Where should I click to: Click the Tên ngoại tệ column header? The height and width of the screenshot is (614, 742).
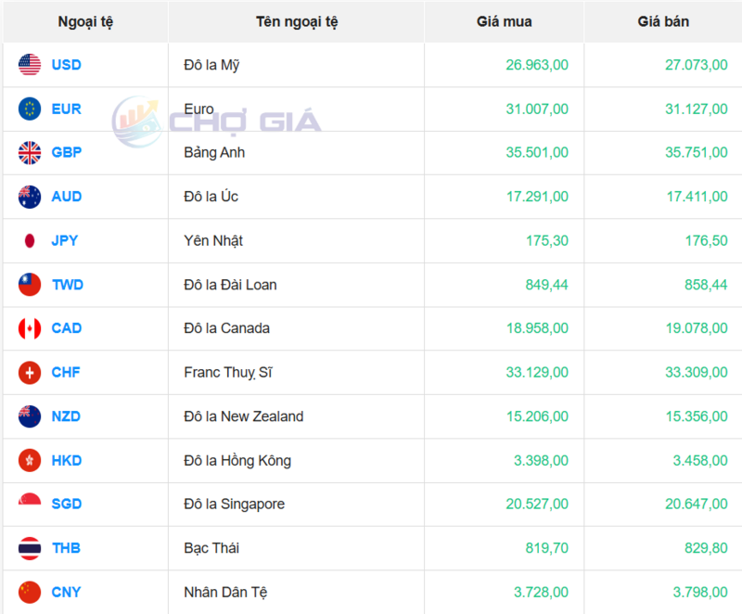(x=297, y=21)
